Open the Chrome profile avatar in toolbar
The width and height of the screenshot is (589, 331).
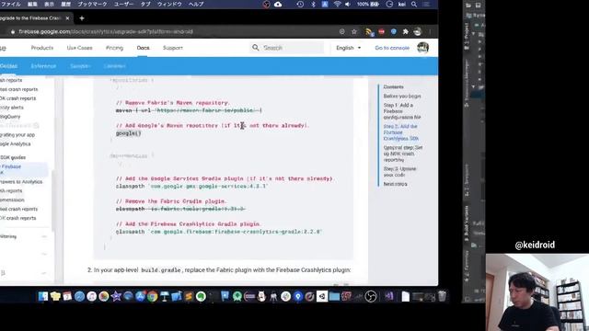[x=418, y=32]
